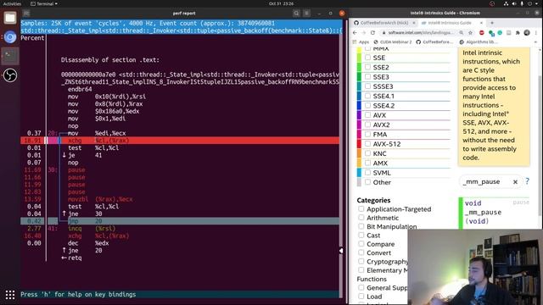
Task: Check the AVX-512 filter
Action: pyautogui.click(x=367, y=143)
